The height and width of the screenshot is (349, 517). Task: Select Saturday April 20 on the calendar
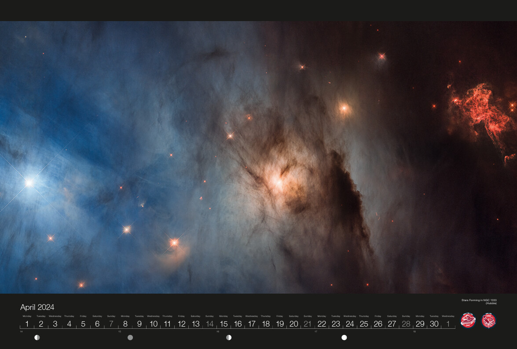[x=293, y=324]
